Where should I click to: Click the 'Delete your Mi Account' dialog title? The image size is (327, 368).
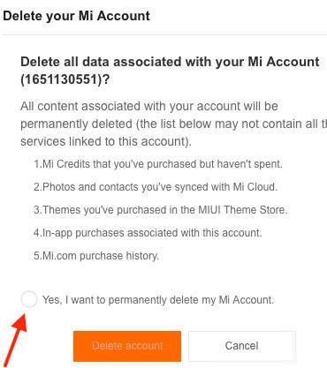click(x=77, y=16)
